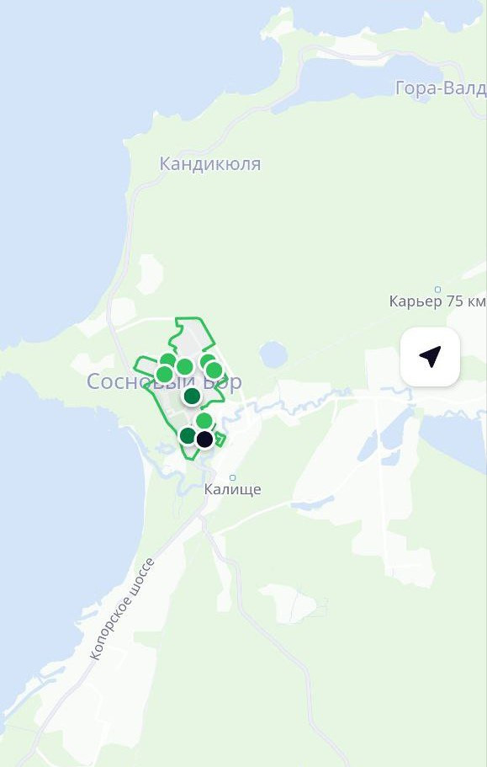Image resolution: width=487 pixels, height=767 pixels.
Task: Pick the leftmost fully visible light green marker
Action: click(x=164, y=374)
